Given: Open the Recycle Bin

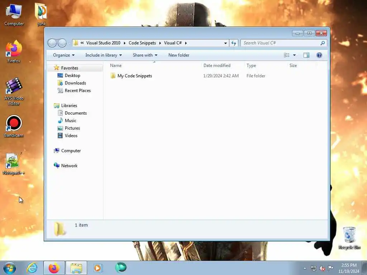Looking at the screenshot, I should 349,238.
